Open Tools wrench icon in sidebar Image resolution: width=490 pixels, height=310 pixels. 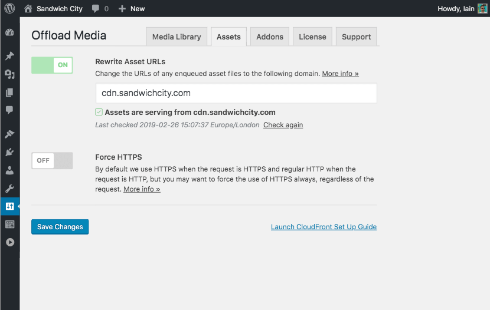[x=9, y=189]
